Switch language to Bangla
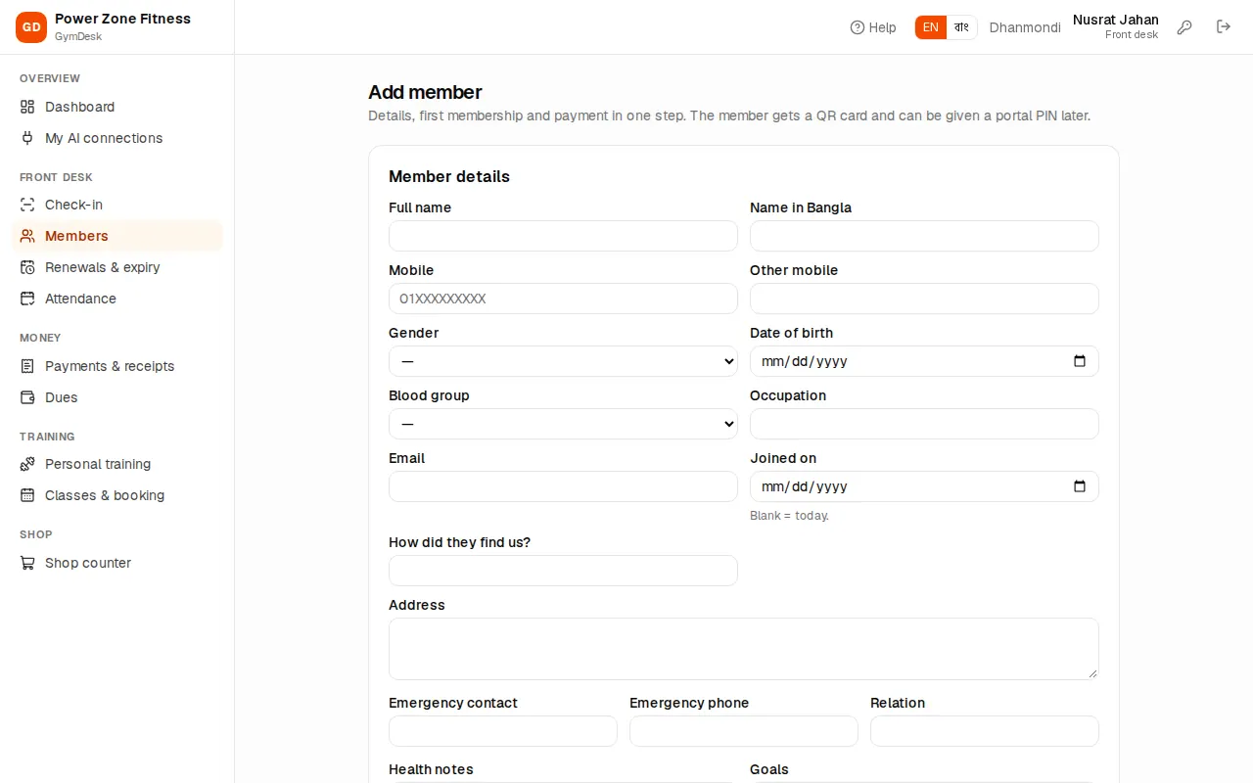 point(961,27)
